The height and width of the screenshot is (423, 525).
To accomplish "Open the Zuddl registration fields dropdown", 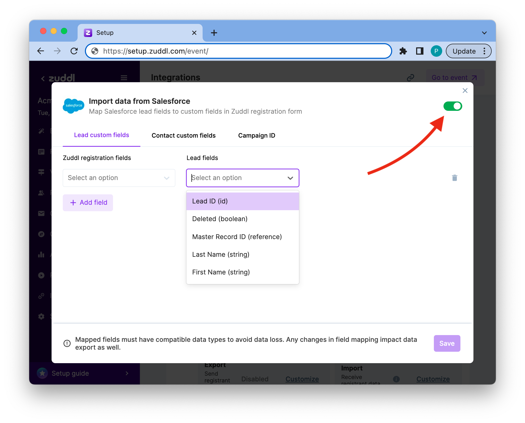I will pyautogui.click(x=119, y=178).
